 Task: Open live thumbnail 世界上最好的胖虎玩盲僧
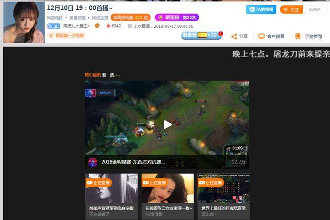[x=224, y=188]
